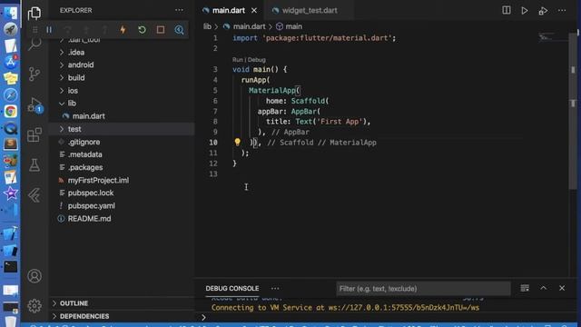This screenshot has width=581, height=327.
Task: Run the Dart file with play icon
Action: coord(525,10)
